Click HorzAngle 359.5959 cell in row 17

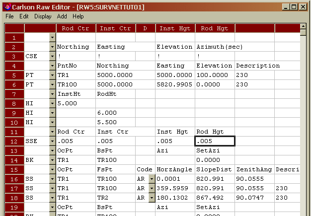pyautogui.click(x=175, y=189)
